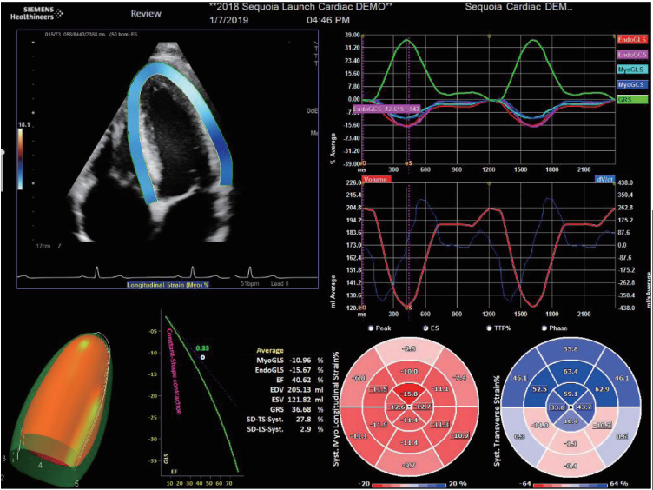The height and width of the screenshot is (490, 653).
Task: Click the red Volume curve label
Action: coord(377,180)
